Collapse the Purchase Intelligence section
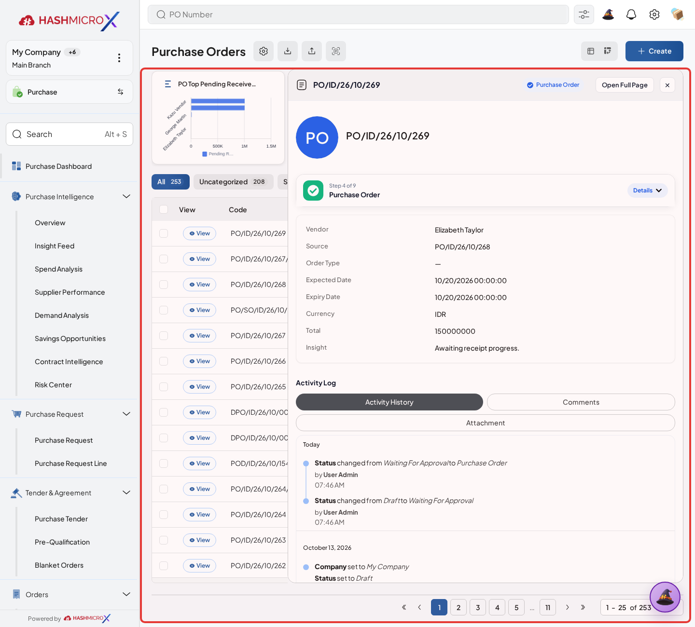 [x=126, y=196]
